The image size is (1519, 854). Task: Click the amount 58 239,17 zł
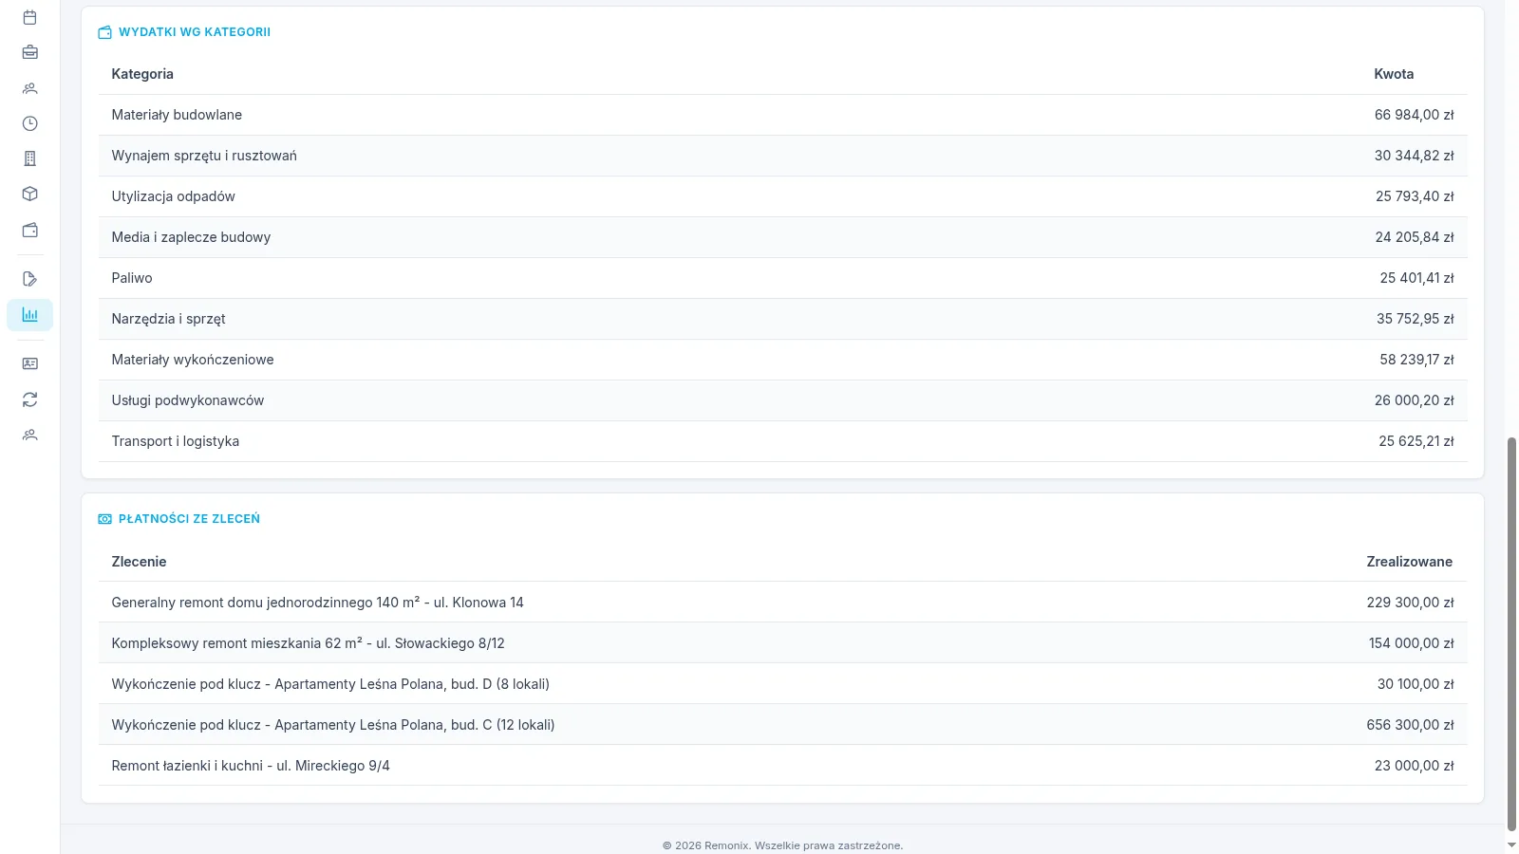[x=1416, y=360]
